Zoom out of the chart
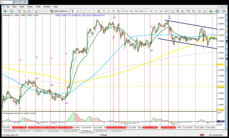229x138 pixels. click(x=193, y=11)
